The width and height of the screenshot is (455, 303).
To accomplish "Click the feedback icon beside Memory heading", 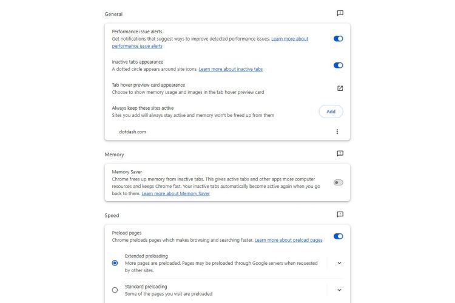I will [340, 154].
